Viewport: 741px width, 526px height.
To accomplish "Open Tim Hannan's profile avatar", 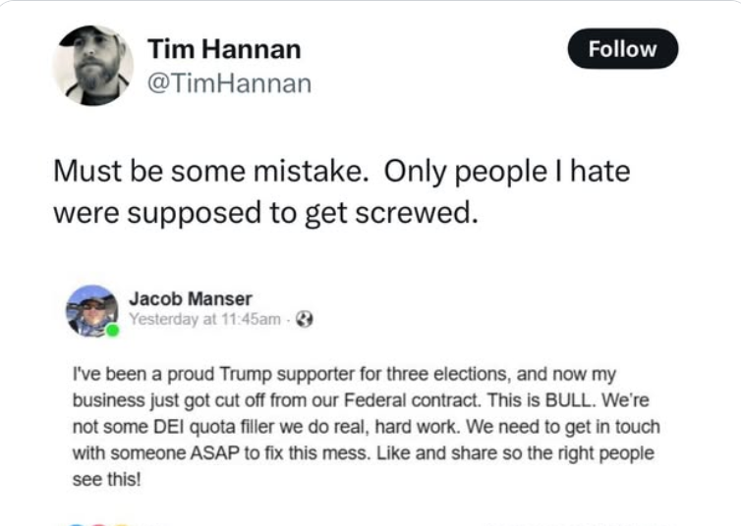I will tap(92, 65).
